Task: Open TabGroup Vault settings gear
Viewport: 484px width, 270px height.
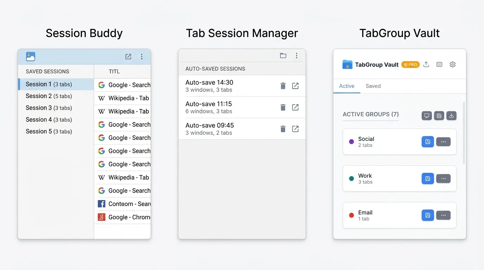Action: coord(453,64)
